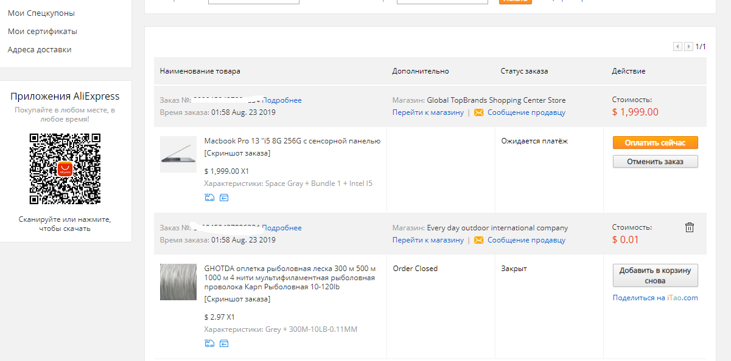Click Сканируйте или нажмите, чтобы скачать text
731x361 pixels.
coord(65,224)
